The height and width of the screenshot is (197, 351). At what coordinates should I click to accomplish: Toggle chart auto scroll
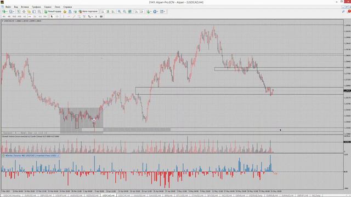(x=136, y=11)
